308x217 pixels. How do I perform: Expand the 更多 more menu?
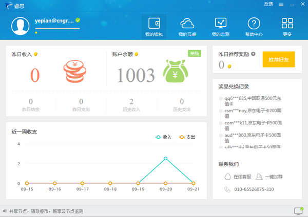pyautogui.click(x=287, y=27)
